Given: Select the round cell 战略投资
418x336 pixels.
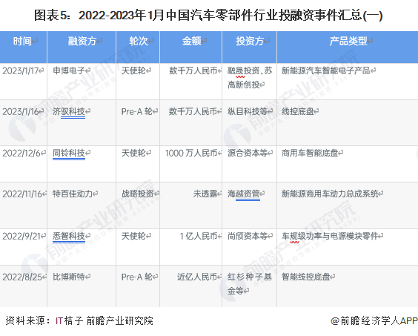Looking at the screenshot, I should coord(138,205).
